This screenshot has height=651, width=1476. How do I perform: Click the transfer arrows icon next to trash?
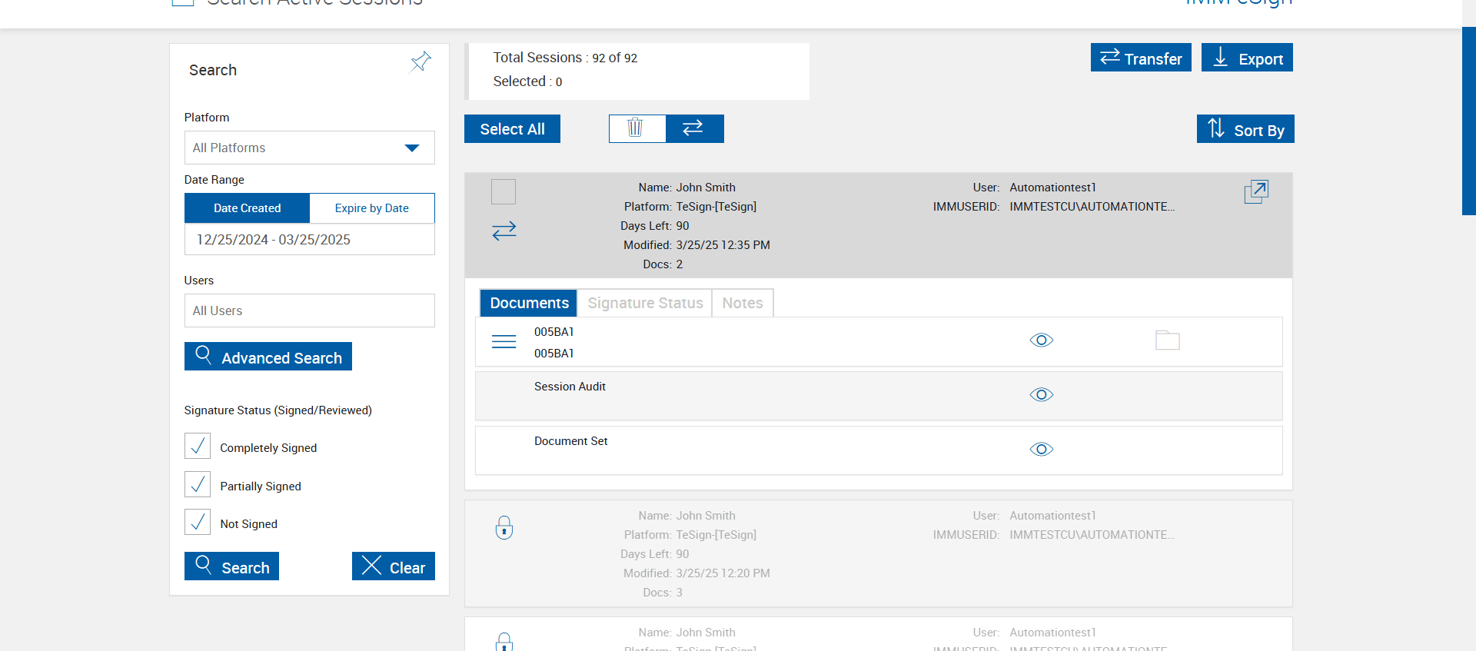(694, 128)
